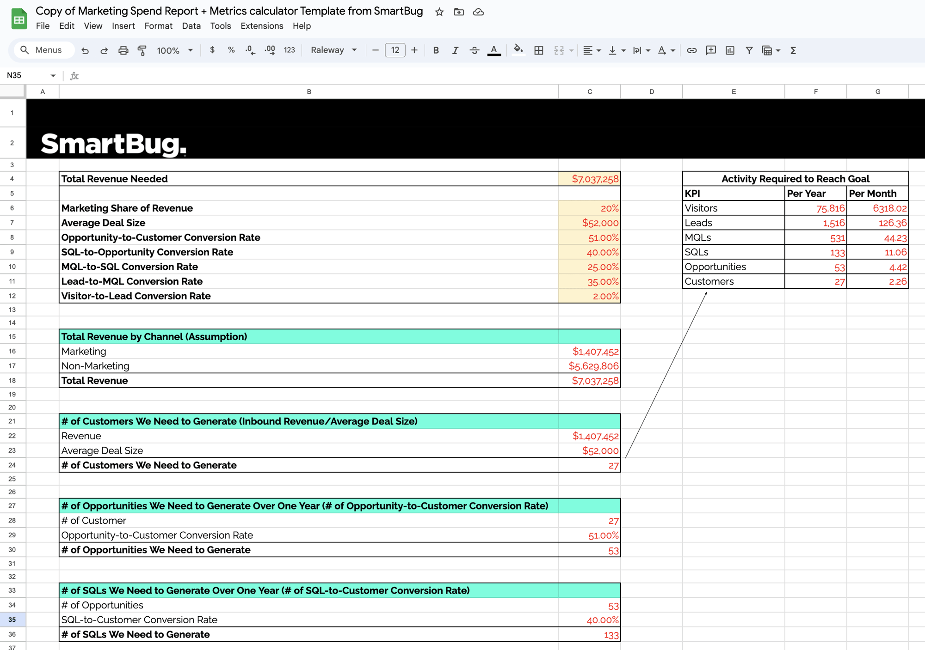Expand the filter views dropdown
The width and height of the screenshot is (925, 650).
coord(778,50)
